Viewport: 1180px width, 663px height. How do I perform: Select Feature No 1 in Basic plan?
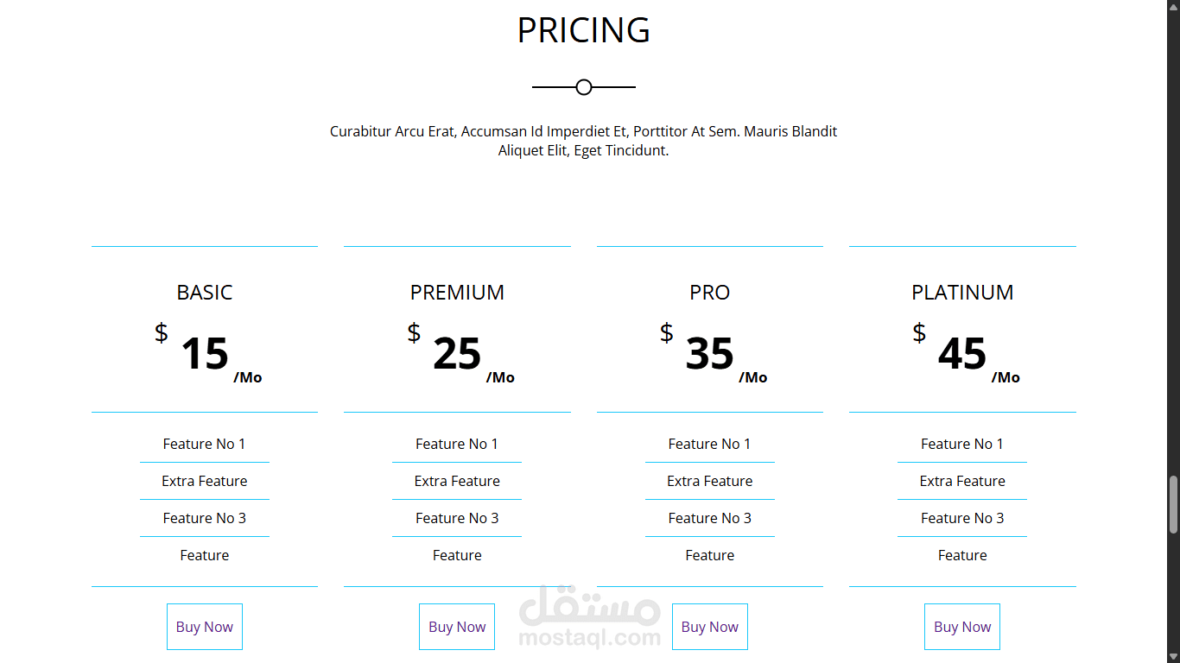(x=205, y=444)
